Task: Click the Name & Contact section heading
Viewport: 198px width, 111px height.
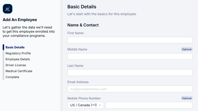Action: tap(83, 25)
